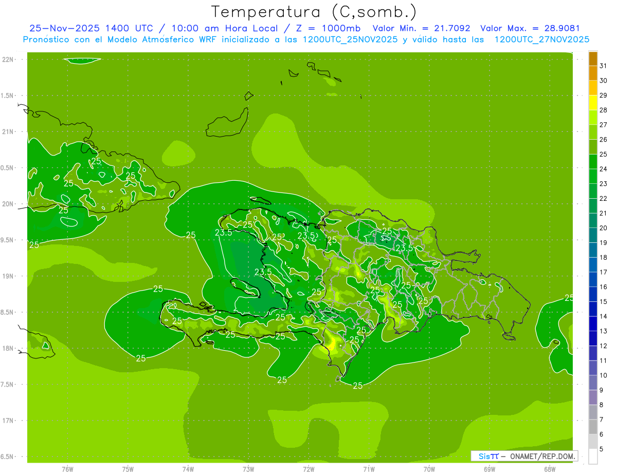This screenshot has height=476, width=617.
Task: Click the white swatch below legend value 5
Action: pyautogui.click(x=593, y=456)
